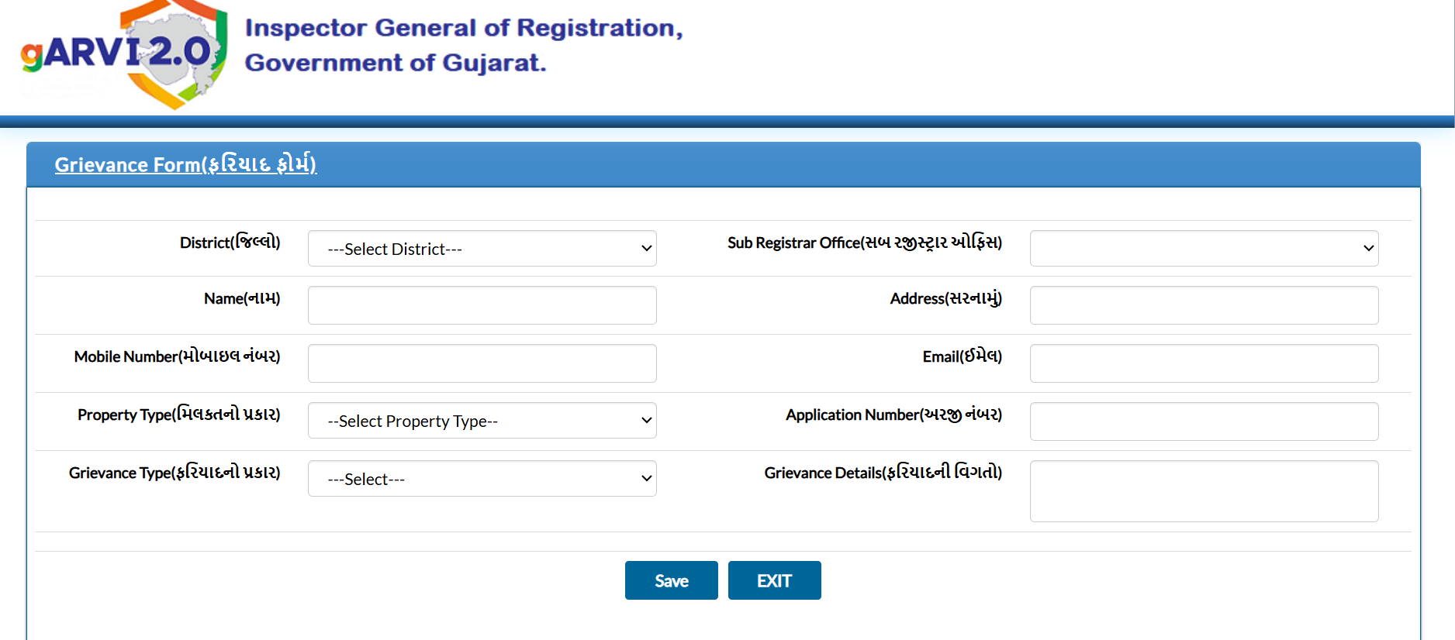Image resolution: width=1455 pixels, height=640 pixels.
Task: Expand the Sub Registrar Office dropdown
Action: click(1204, 248)
